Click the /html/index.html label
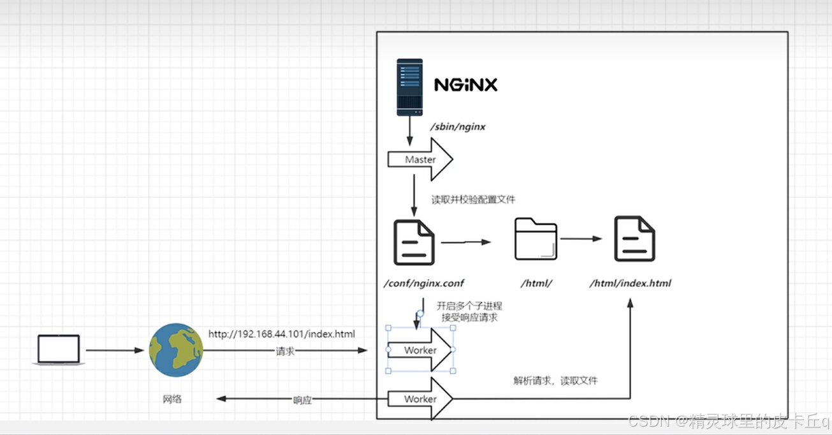832x435 pixels. [630, 283]
